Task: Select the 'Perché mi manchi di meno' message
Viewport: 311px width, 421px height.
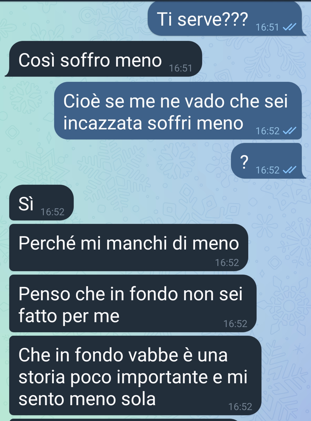Action: (x=129, y=248)
